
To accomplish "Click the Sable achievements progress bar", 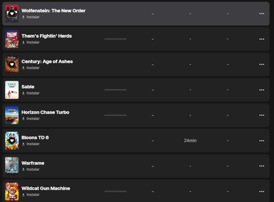I will (x=115, y=90).
